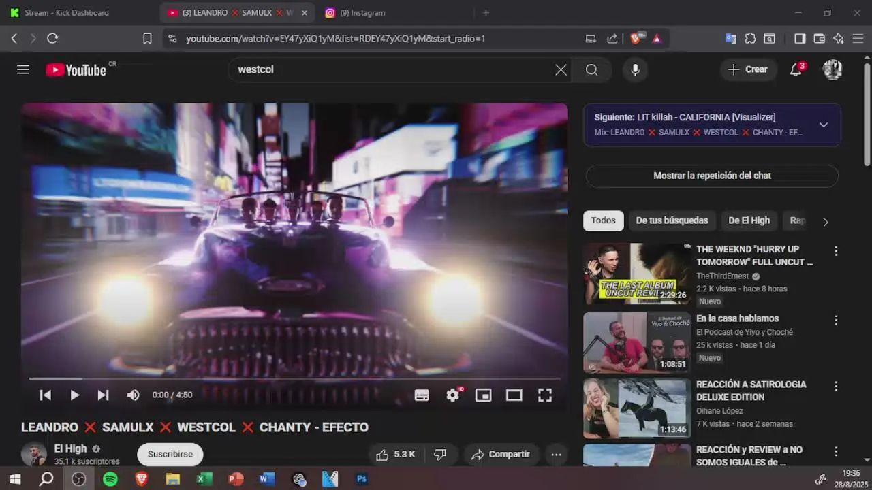Viewport: 872px width, 490px height.
Task: Open The Weeknd Hurry Up Tomorrow thumbnail
Action: (x=637, y=274)
